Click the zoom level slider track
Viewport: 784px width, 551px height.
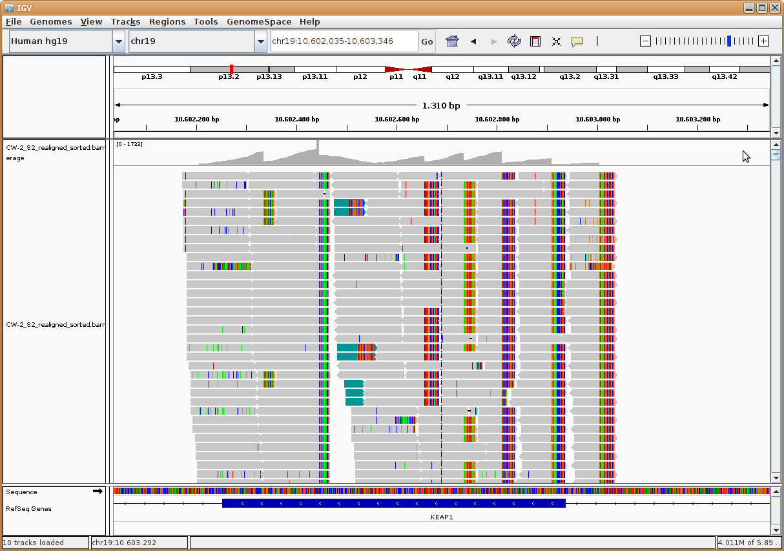pyautogui.click(x=704, y=41)
